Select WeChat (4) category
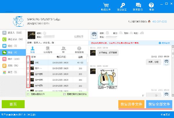 [x=13, y=52]
